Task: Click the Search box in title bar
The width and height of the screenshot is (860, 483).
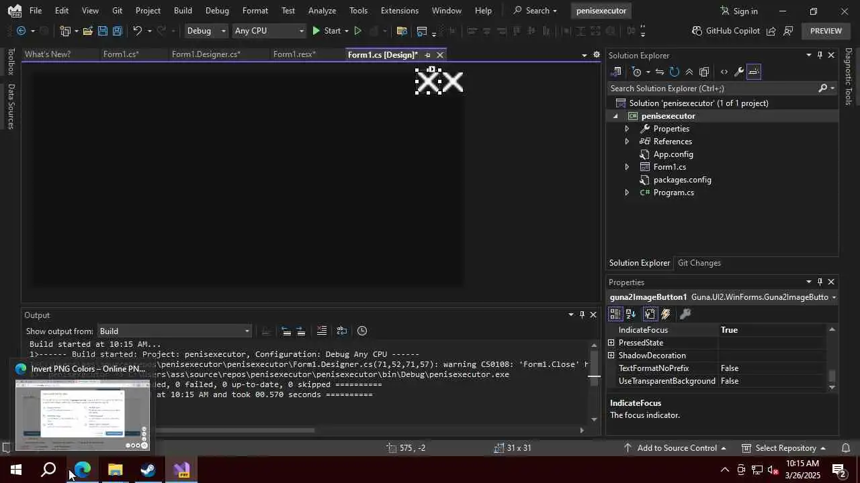Action: tap(535, 11)
